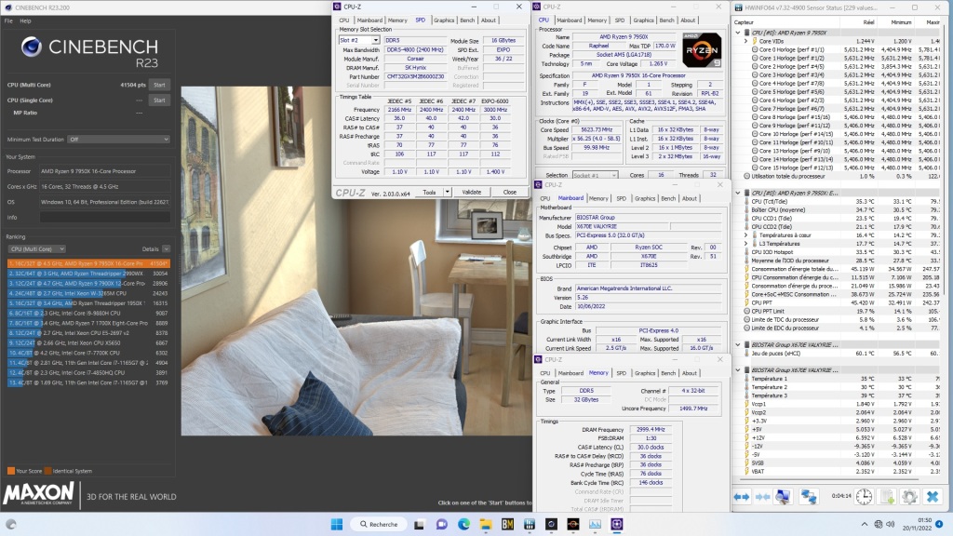Select the CPU PPT Limit sensor row
Image resolution: width=953 pixels, height=536 pixels.
point(841,311)
